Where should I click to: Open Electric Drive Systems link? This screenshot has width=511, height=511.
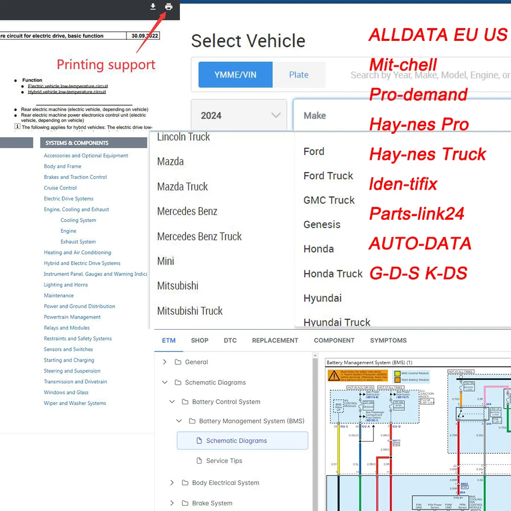[68, 198]
